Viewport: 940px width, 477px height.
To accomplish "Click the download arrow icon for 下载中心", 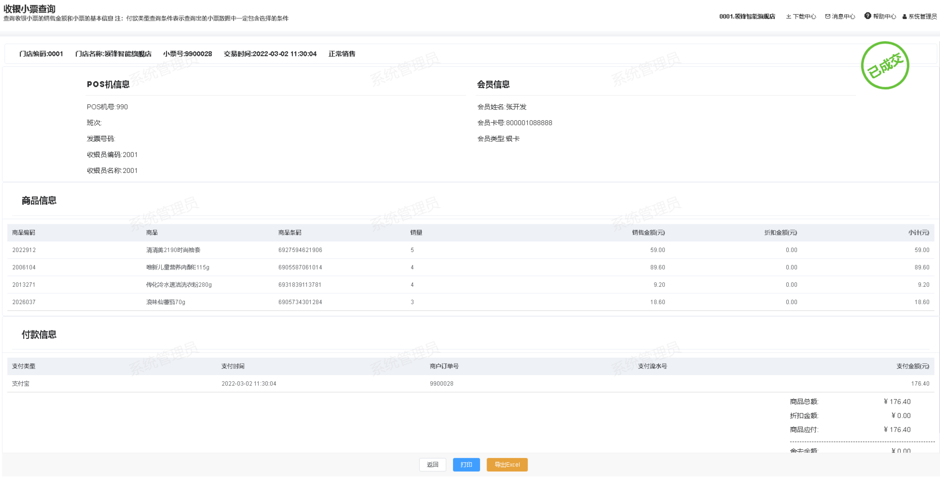I will pos(788,17).
